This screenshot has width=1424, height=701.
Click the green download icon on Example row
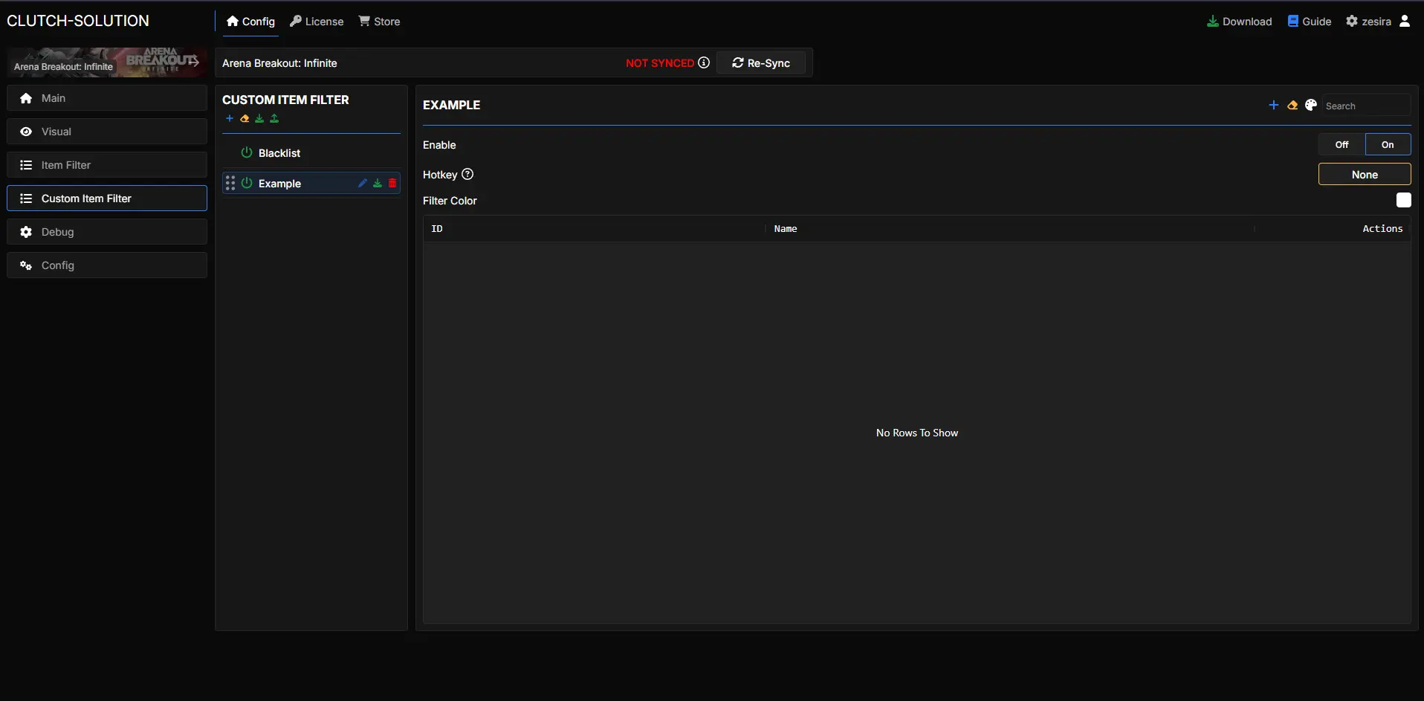pos(378,184)
